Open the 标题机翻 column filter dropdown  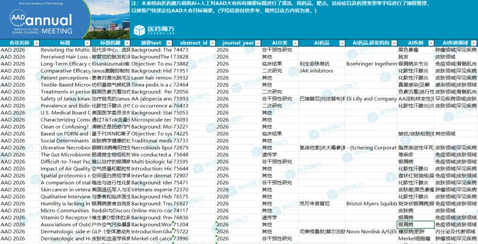pyautogui.click(x=127, y=43)
